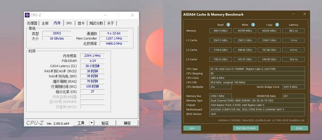Click the Memory Write value 60789 MB/s
Image resolution: width=322 pixels, height=140 pixels.
[245, 31]
